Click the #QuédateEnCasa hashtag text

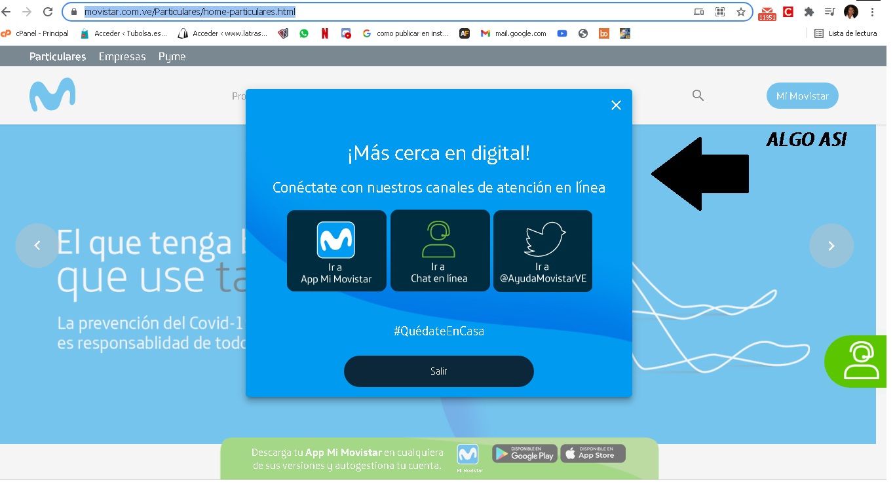click(x=439, y=331)
